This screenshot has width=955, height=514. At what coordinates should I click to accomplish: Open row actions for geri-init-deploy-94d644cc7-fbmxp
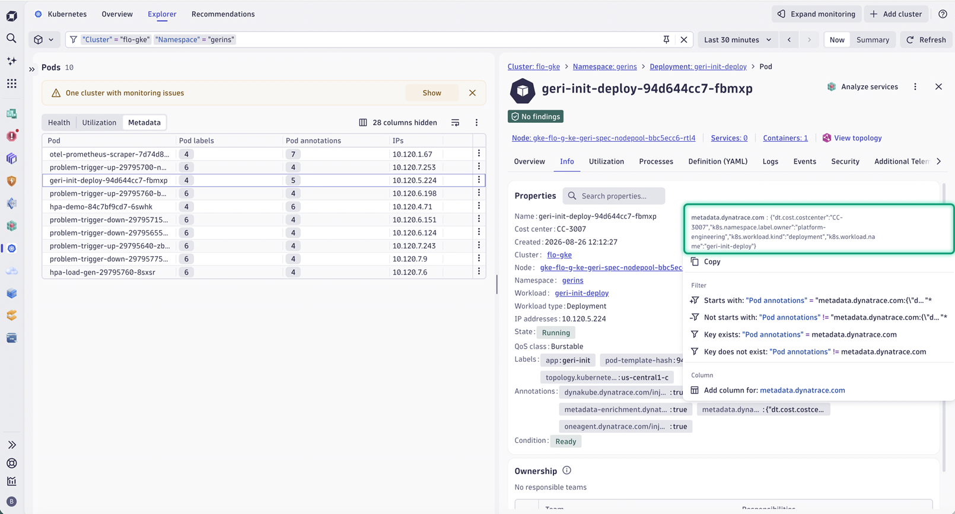(x=479, y=180)
